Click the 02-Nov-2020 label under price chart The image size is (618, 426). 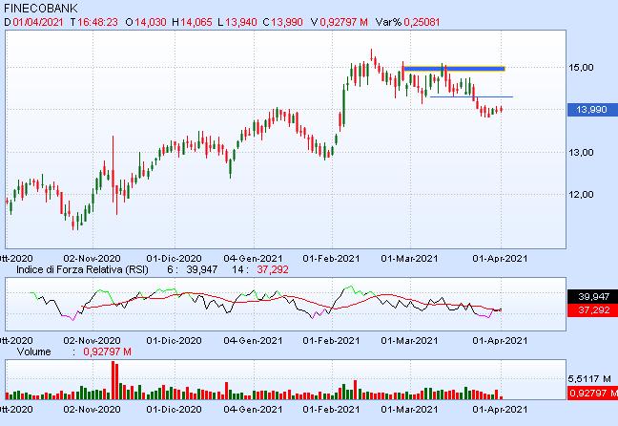tap(92, 259)
